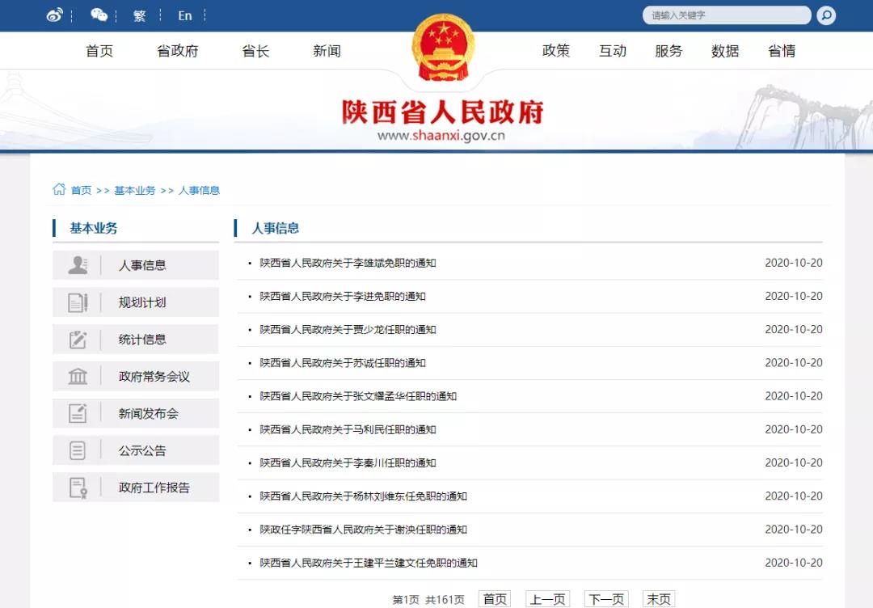Go to 首页 via breadcrumb link
The image size is (873, 608).
(x=82, y=191)
